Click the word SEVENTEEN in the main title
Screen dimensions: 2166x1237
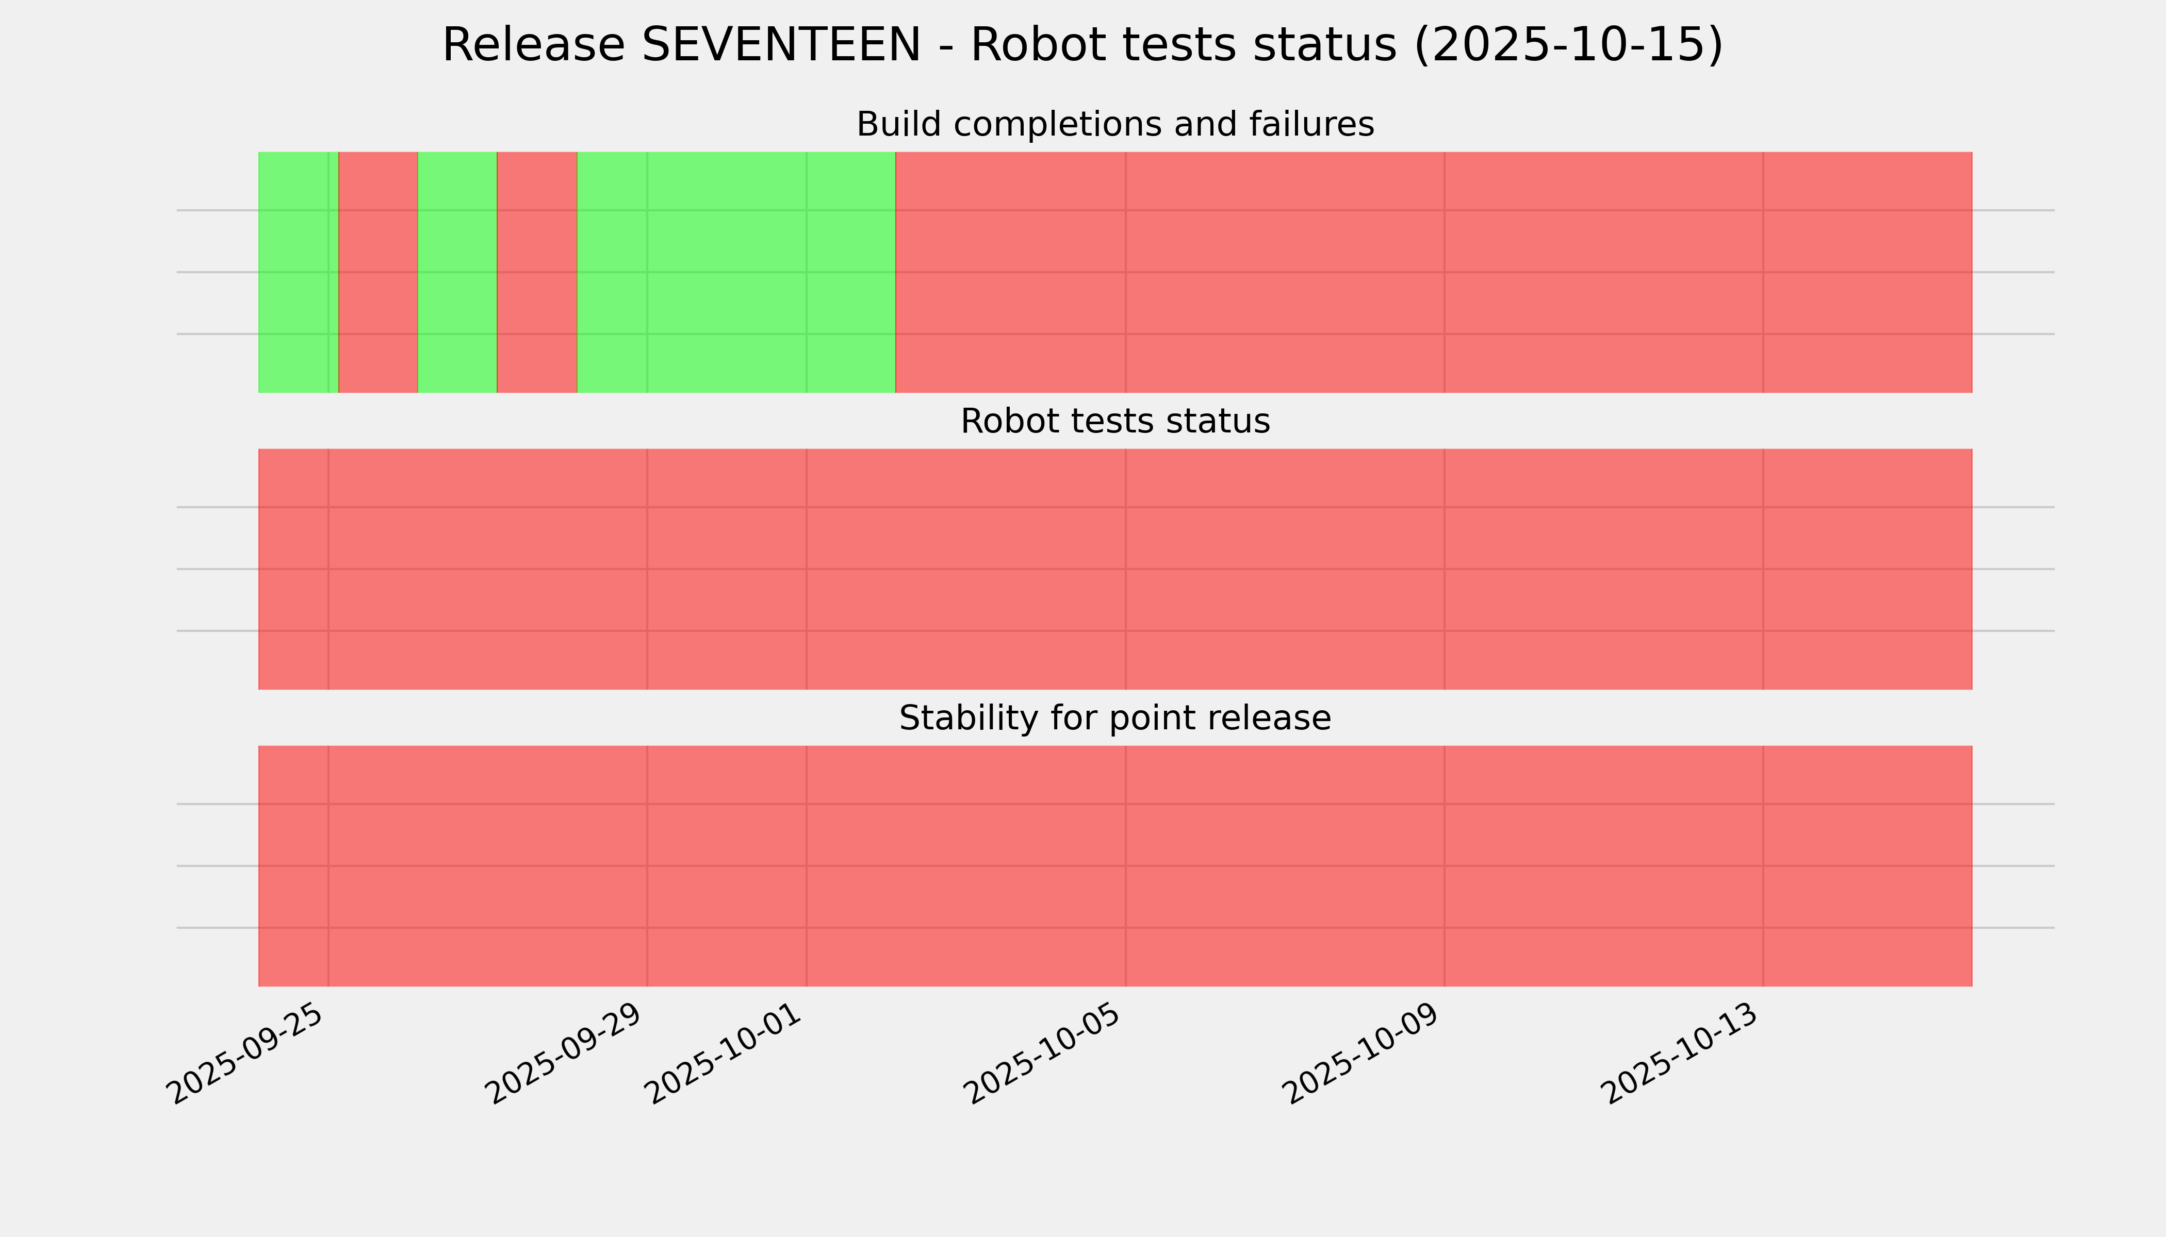click(780, 45)
